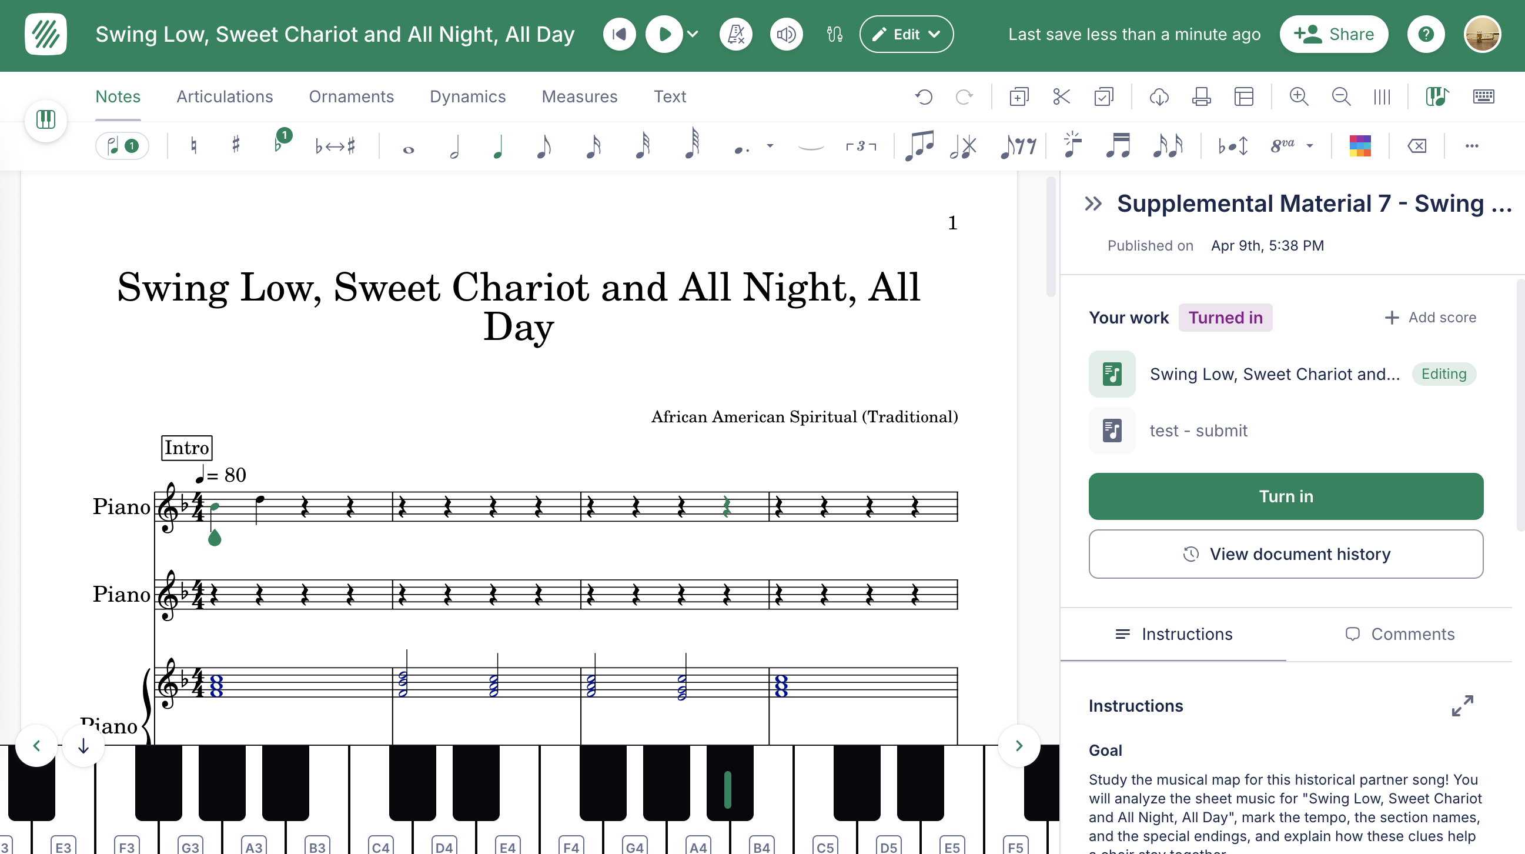Open the page layout settings icon

1244,96
